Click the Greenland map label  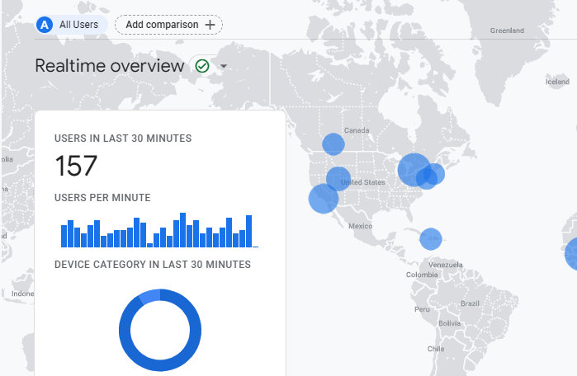pyautogui.click(x=507, y=31)
